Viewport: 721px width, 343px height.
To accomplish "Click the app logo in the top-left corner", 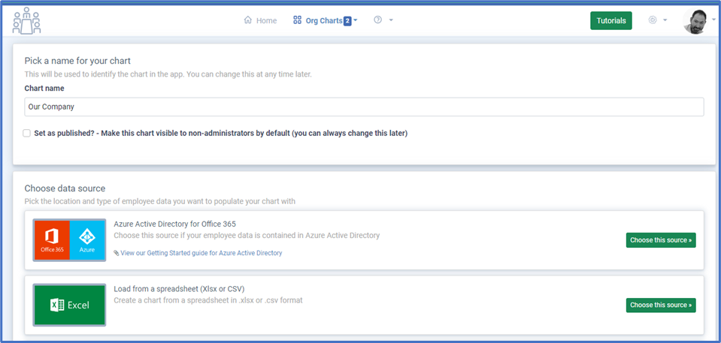I will (26, 21).
